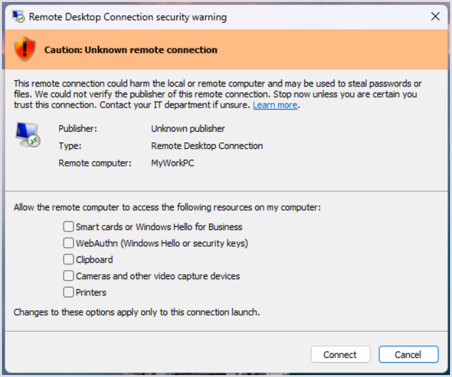Click the orange warning shield icon

[25, 49]
